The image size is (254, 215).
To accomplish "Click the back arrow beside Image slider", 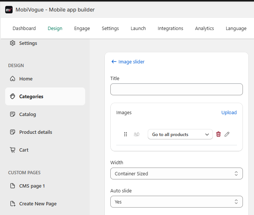I will pos(114,62).
